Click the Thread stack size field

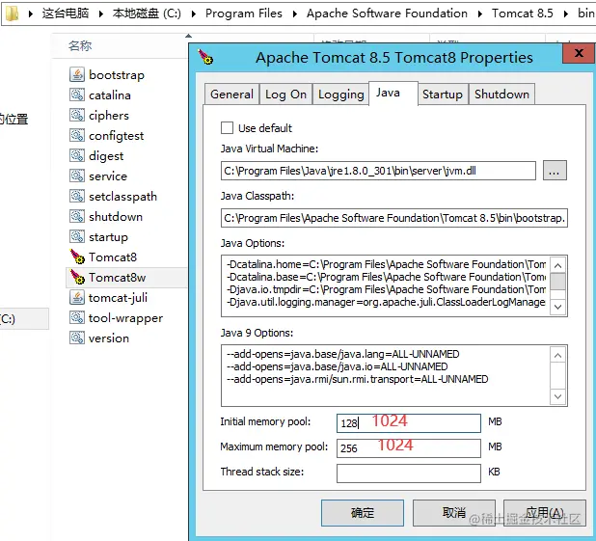click(409, 473)
